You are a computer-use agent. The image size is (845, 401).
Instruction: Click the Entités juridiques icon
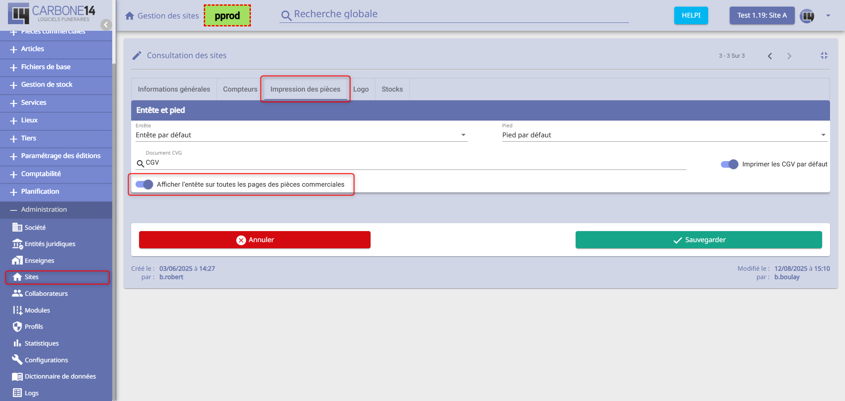pos(17,244)
